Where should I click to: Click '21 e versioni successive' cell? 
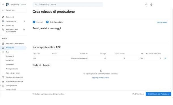click(x=79, y=58)
